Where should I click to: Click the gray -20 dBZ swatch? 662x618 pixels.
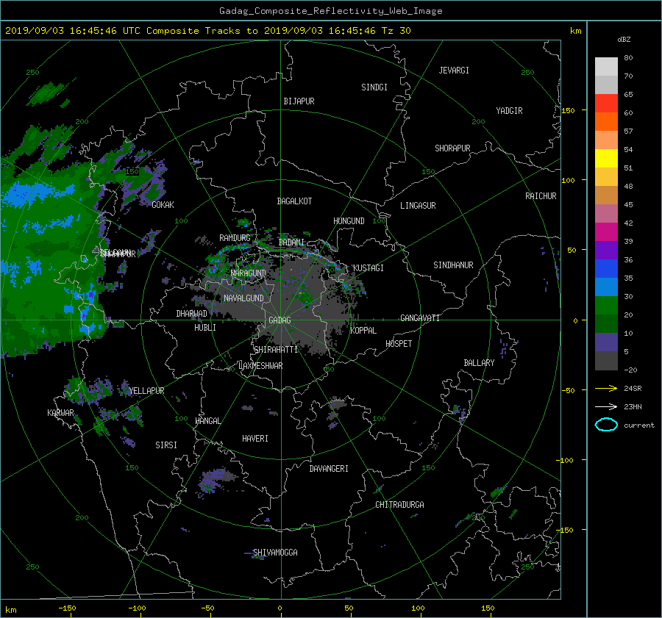coord(606,361)
